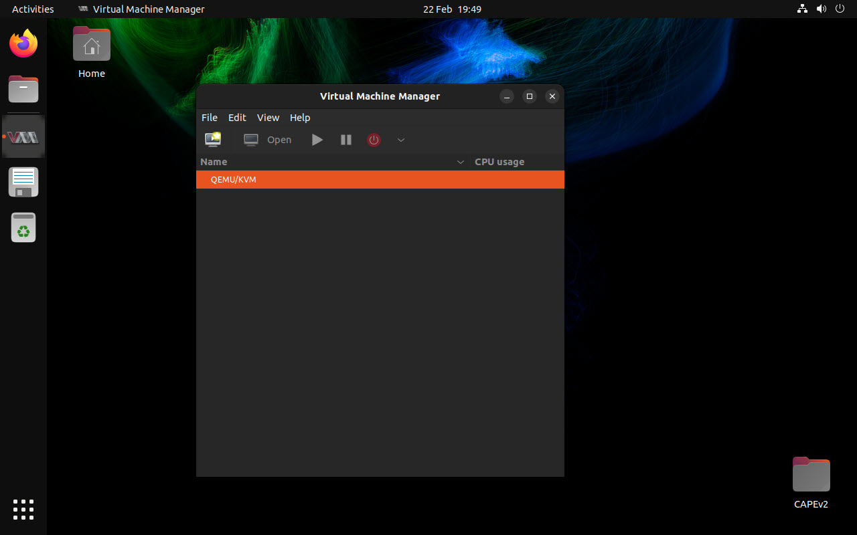Open the virtual machine console
The width and height of the screenshot is (857, 535).
266,140
